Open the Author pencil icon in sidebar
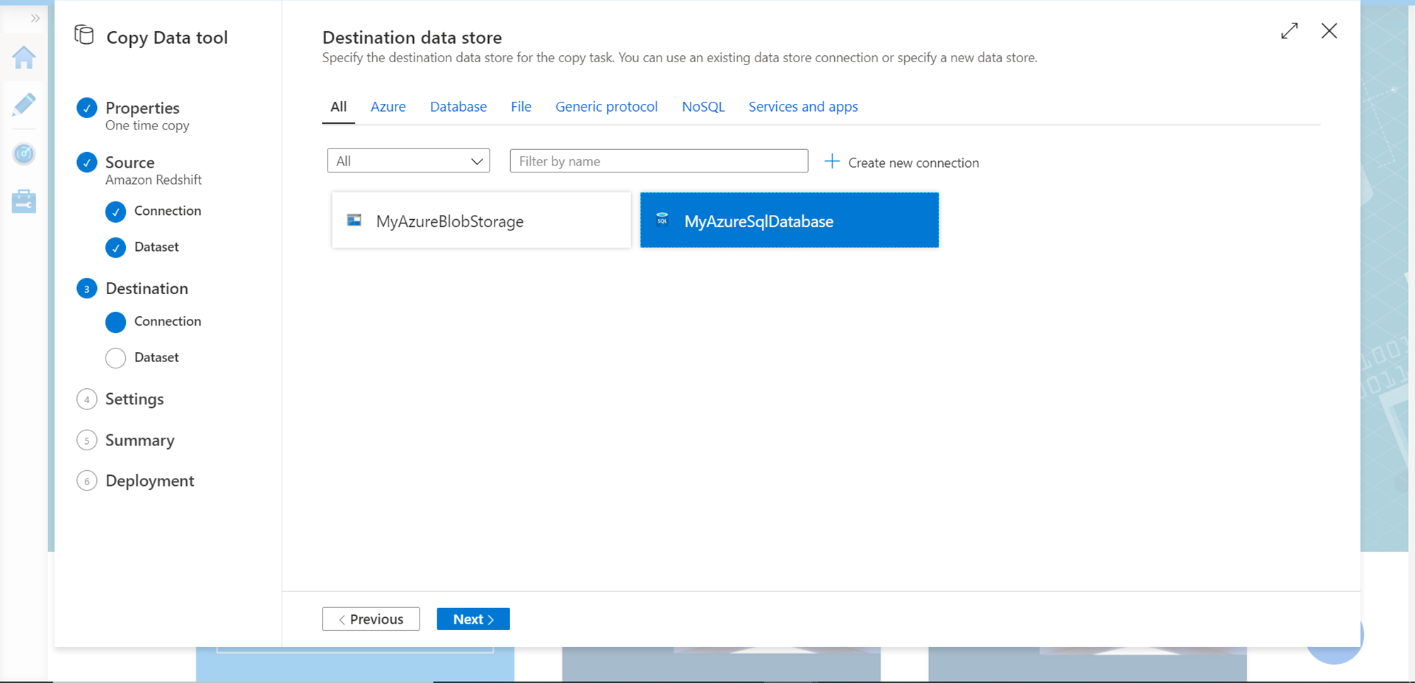The image size is (1415, 683). [24, 105]
